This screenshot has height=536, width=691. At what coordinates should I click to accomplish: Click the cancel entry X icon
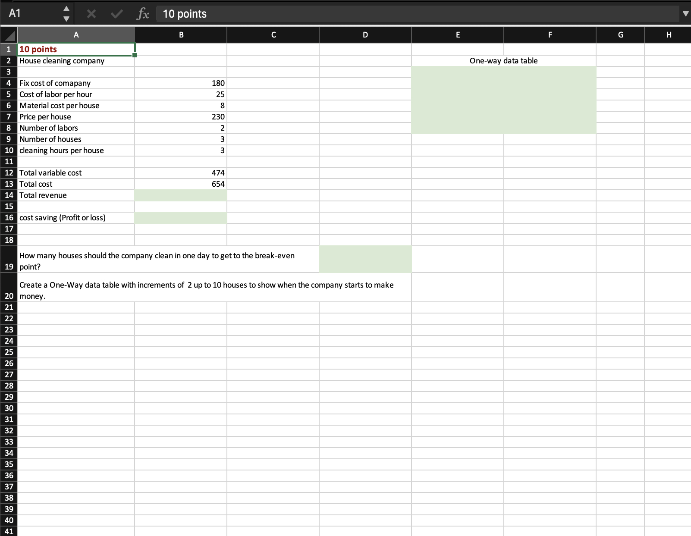[91, 14]
